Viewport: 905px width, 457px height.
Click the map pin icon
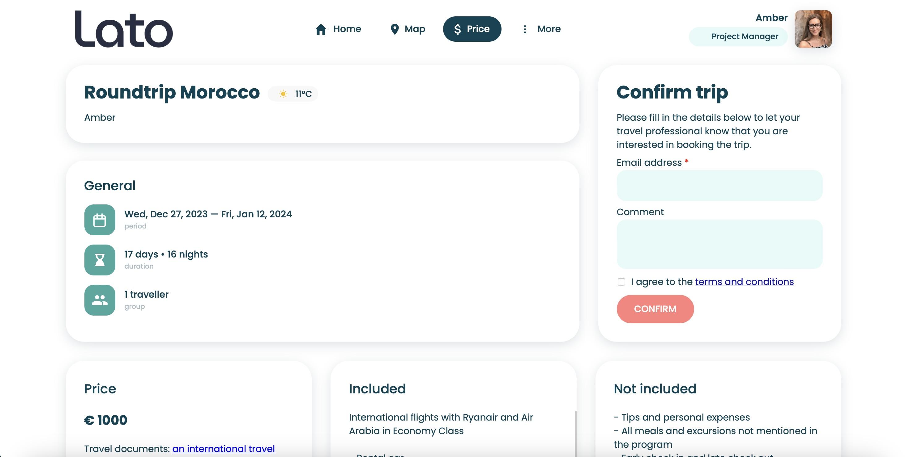point(395,29)
